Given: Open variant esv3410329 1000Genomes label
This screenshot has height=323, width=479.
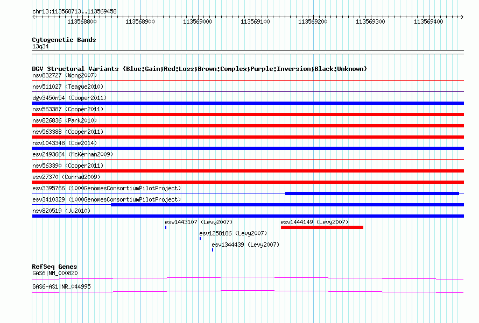Looking at the screenshot, I should point(107,199).
